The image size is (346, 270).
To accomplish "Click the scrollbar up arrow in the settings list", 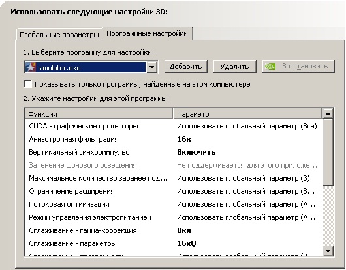I will coord(328,113).
